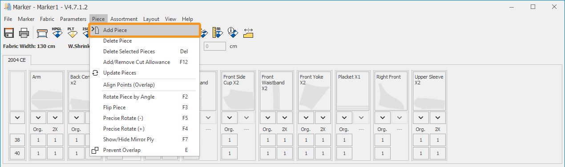The image size is (565, 167).
Task: Click the Print printer icon
Action: point(24,32)
